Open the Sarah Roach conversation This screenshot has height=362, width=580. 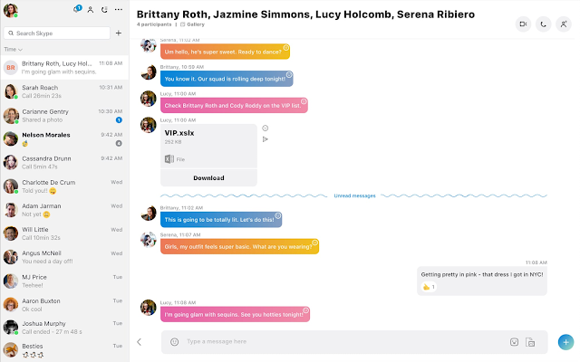(x=64, y=91)
